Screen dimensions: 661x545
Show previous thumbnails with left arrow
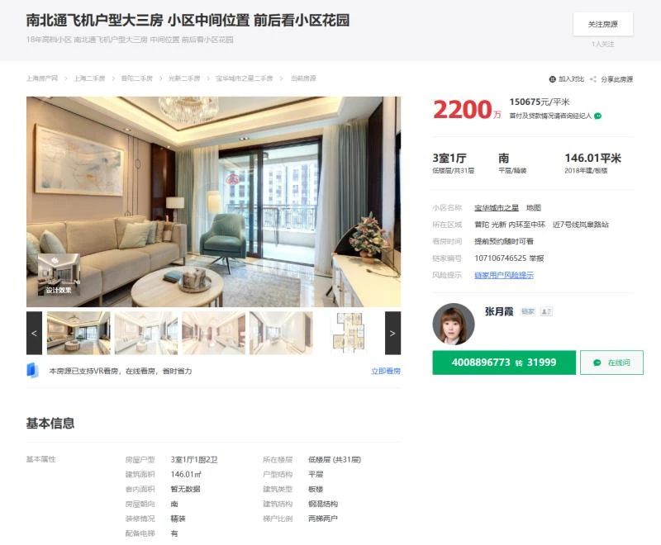pos(34,333)
